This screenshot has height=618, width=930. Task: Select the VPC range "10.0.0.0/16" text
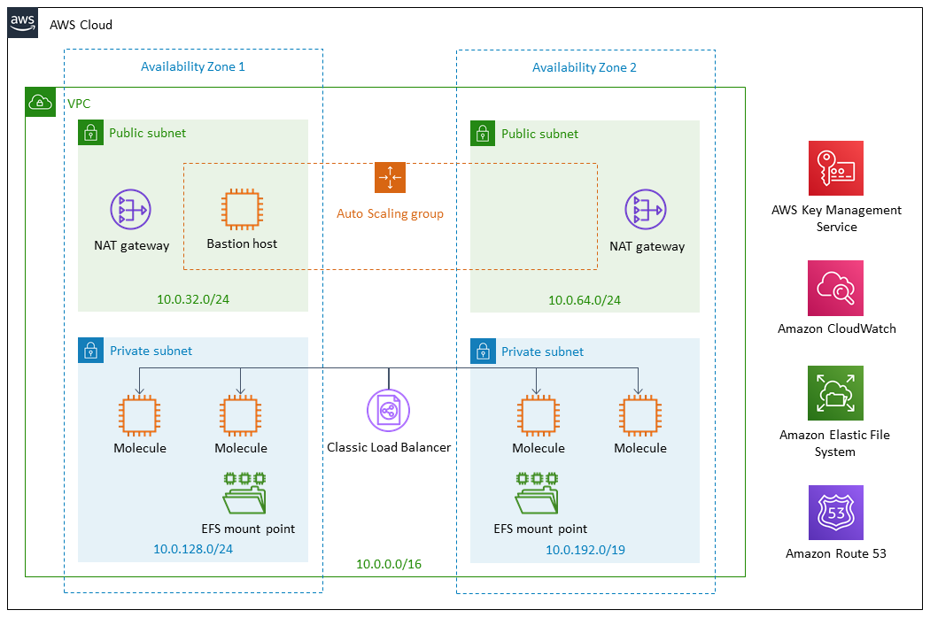point(389,565)
